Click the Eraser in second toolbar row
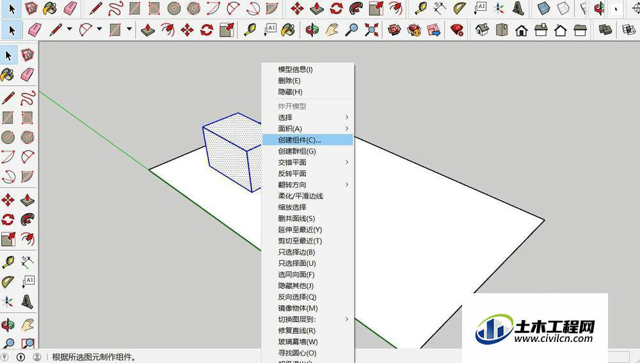Image resolution: width=640 pixels, height=363 pixels. [35, 30]
